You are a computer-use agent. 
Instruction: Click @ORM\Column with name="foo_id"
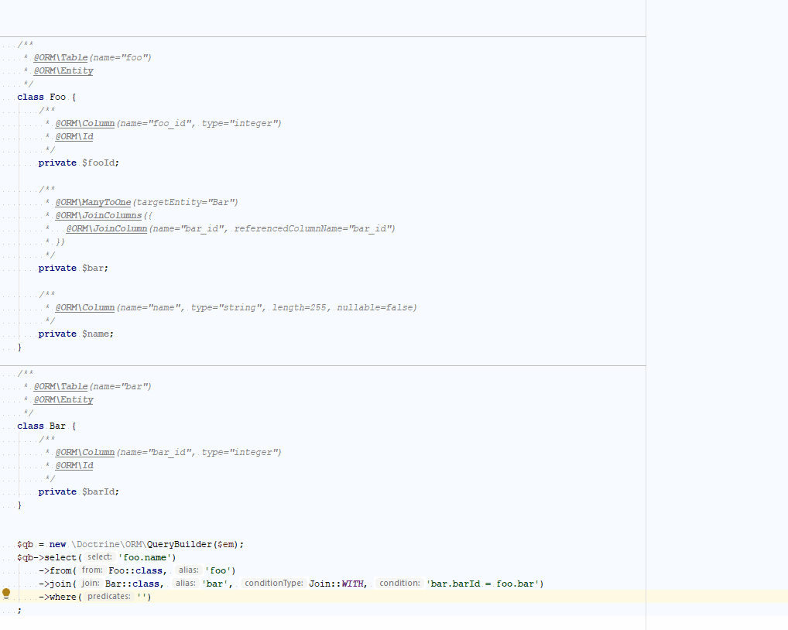[x=85, y=124]
